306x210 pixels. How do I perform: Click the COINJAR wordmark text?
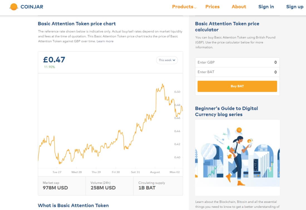coord(32,7)
